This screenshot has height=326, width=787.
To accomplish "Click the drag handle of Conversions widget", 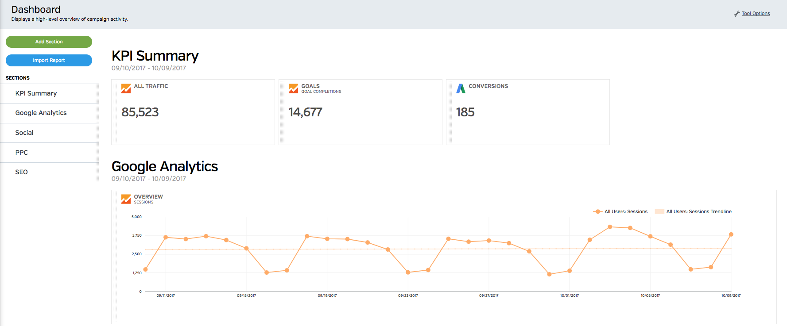I will pyautogui.click(x=449, y=112).
